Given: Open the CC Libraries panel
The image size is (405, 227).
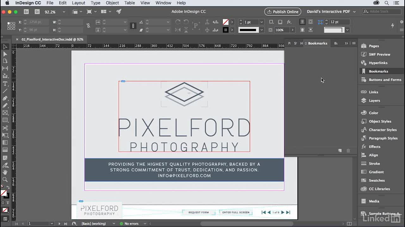Looking at the screenshot, I should coord(379,189).
